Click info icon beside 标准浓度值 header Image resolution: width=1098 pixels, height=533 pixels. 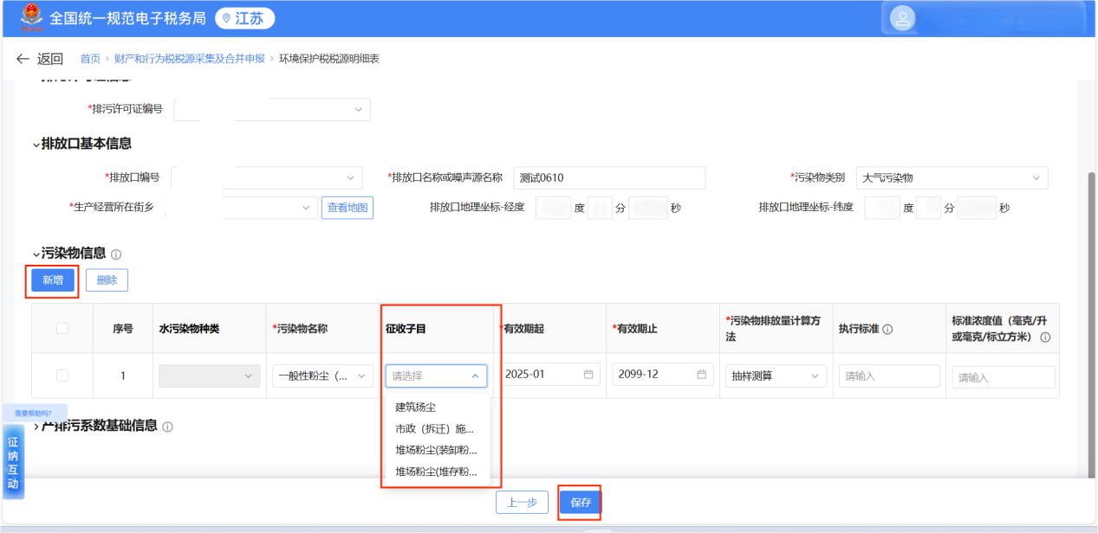point(1045,337)
